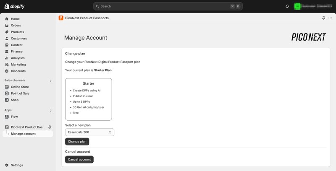Select the Manage account sub-item
Viewport: 336px width, 171px height.
click(23, 134)
